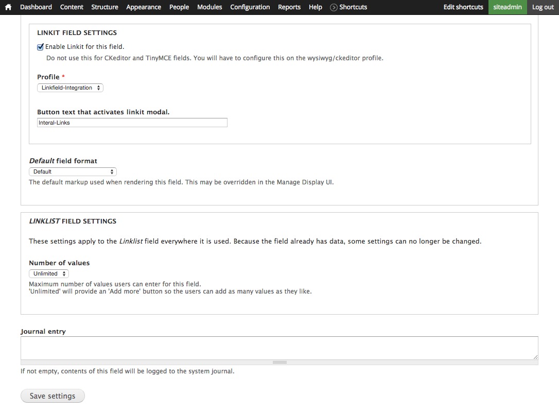Click the home icon in the toolbar
This screenshot has width=559, height=412.
[x=7, y=7]
